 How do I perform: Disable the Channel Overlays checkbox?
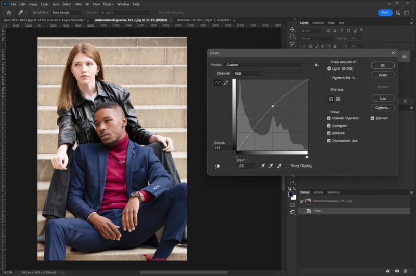[329, 118]
